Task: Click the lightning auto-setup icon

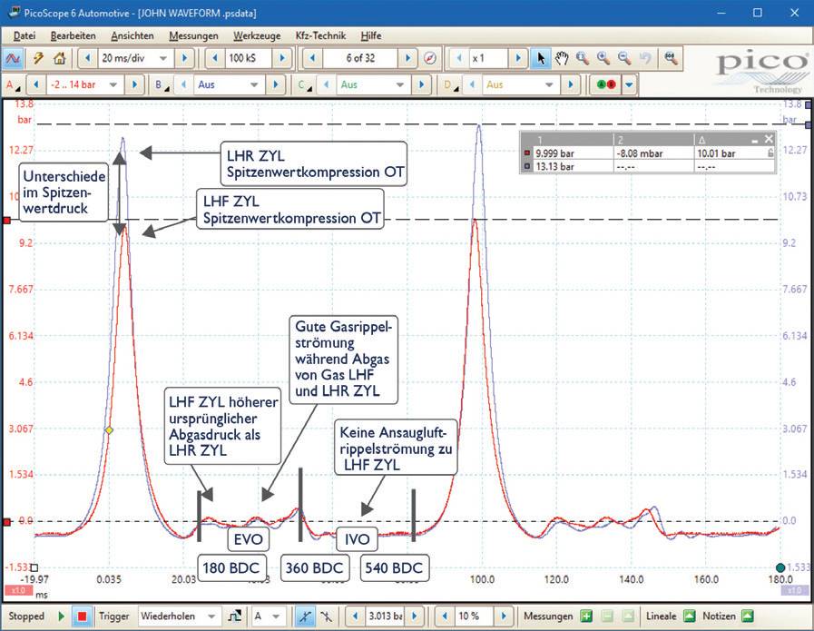Action: pyautogui.click(x=38, y=58)
